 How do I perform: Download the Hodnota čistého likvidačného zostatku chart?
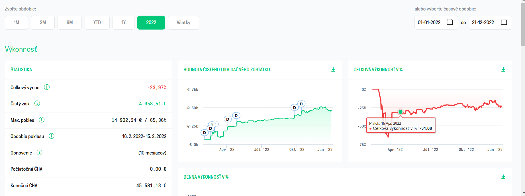333,70
